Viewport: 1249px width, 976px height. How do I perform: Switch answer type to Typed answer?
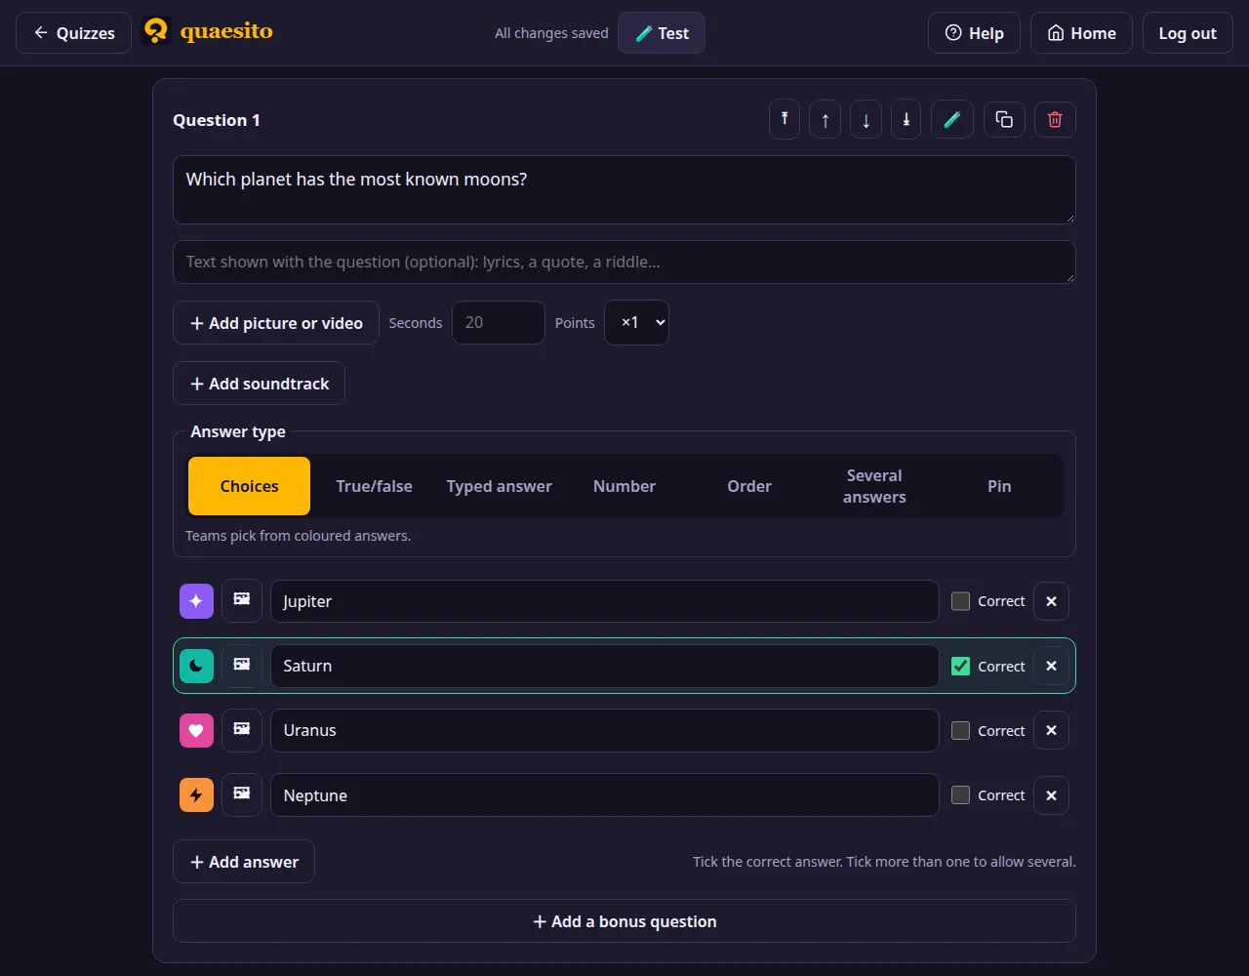click(500, 486)
